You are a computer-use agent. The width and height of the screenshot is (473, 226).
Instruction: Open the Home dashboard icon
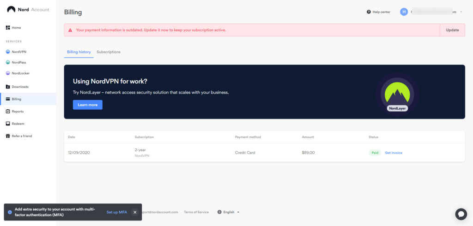point(8,28)
